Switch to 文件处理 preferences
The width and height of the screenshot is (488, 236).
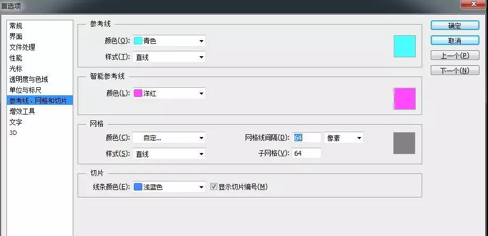tap(40, 47)
